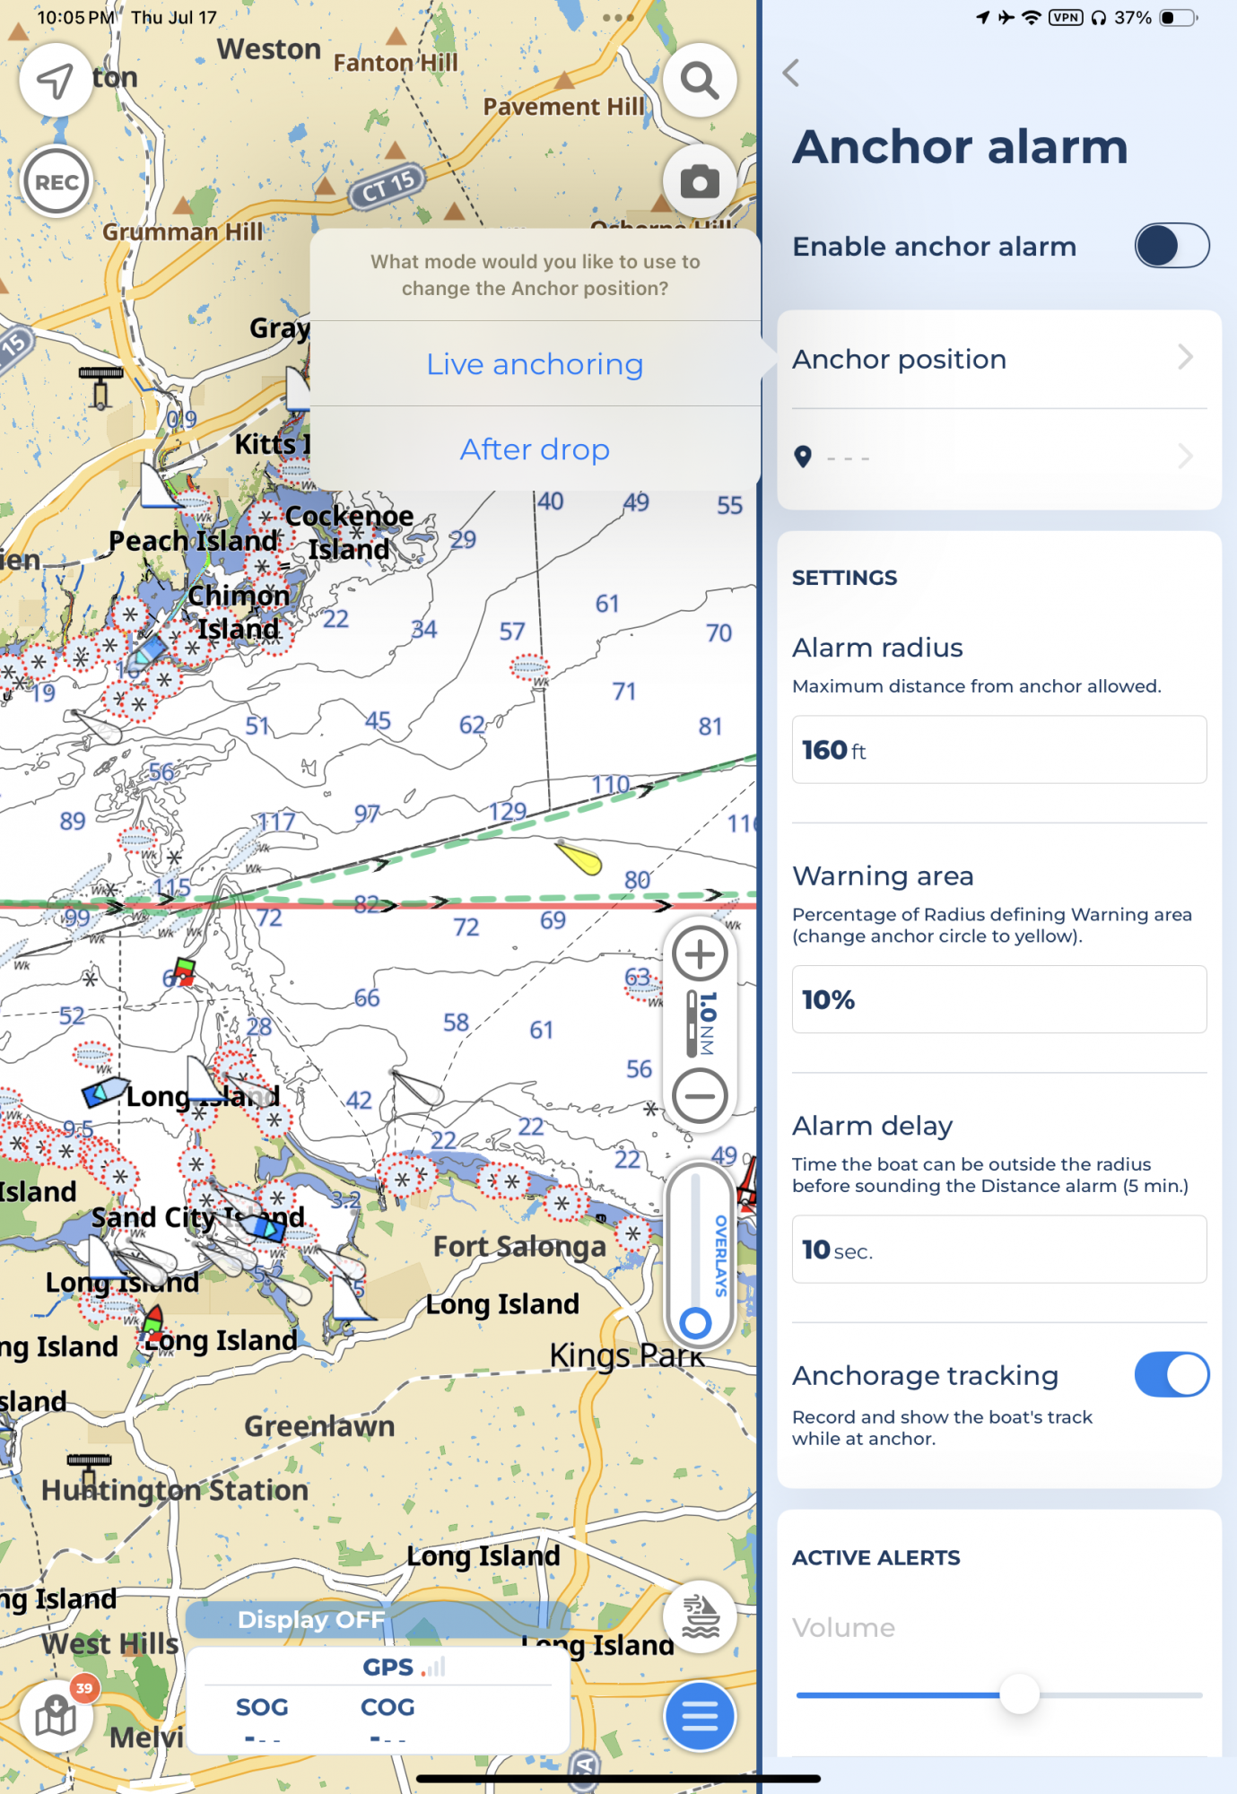Open map downloads icon with 39 badge
This screenshot has width=1237, height=1794.
click(57, 1716)
